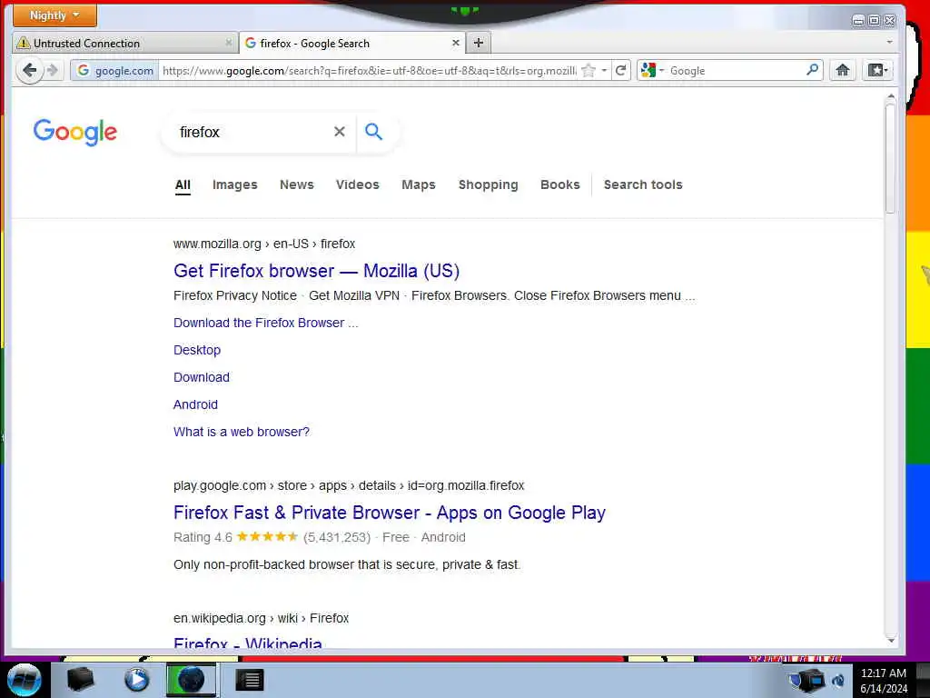Open the Windows Start menu

24,680
